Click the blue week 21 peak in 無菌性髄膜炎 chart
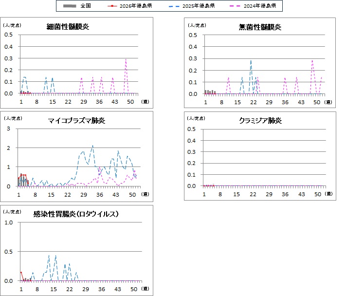 pyautogui.click(x=251, y=61)
